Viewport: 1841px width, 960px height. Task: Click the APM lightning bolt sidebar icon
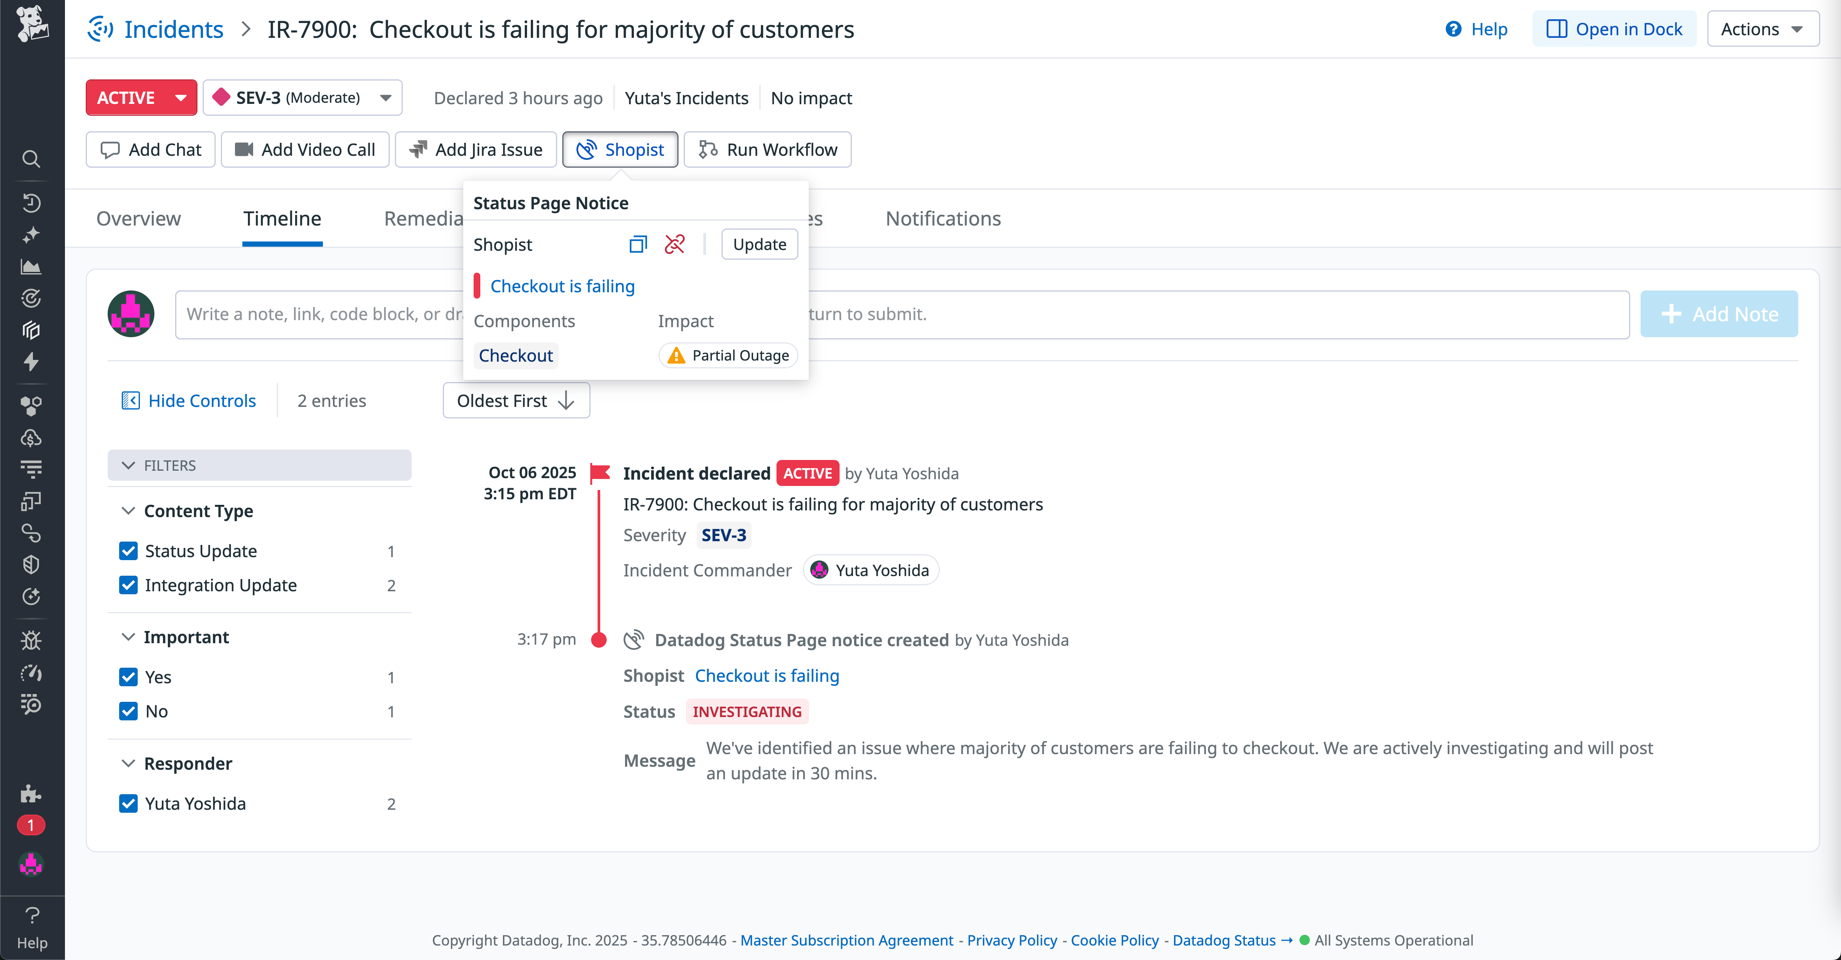coord(31,362)
